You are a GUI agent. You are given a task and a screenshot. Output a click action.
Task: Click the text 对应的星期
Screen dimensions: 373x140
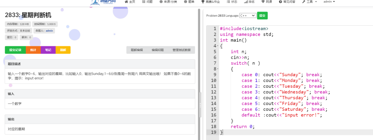pos(16,129)
